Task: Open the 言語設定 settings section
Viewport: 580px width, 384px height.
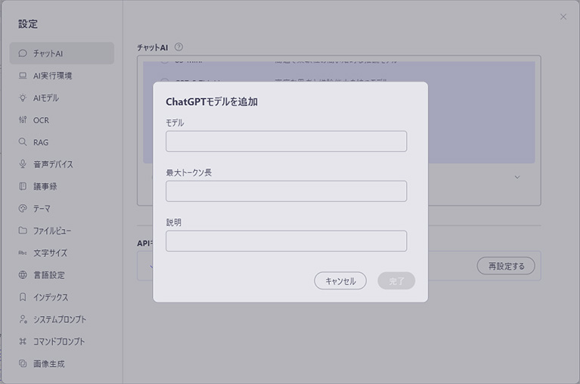Action: pyautogui.click(x=62, y=275)
